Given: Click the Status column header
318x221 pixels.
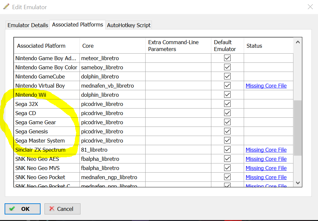Looking at the screenshot, I should pyautogui.click(x=269, y=45).
